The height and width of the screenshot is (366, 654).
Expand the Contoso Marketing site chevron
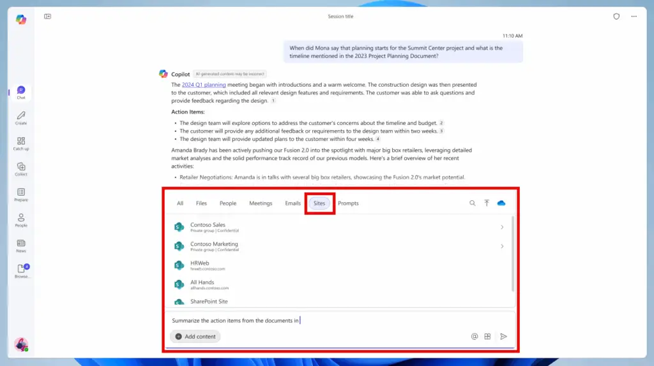pos(502,247)
